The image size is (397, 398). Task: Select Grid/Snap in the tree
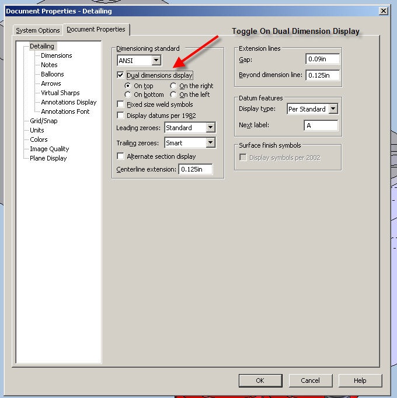tap(43, 121)
